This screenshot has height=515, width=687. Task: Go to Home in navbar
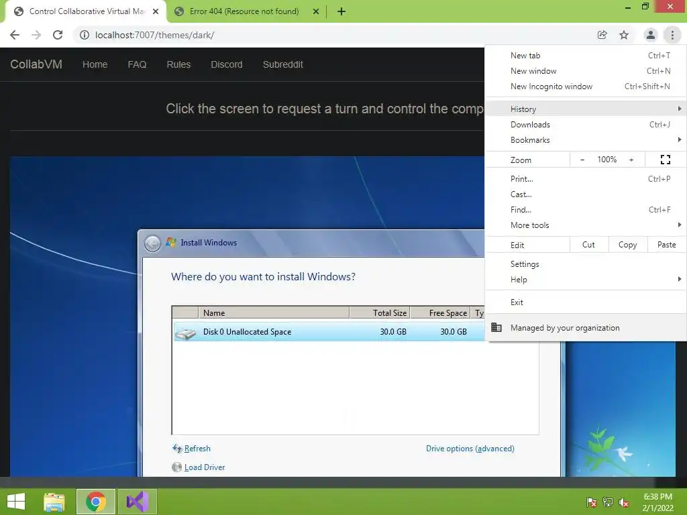click(95, 64)
